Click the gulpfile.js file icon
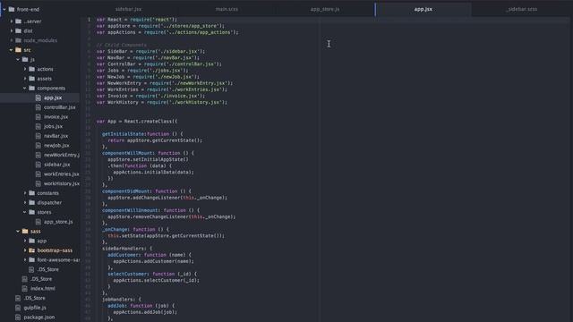 click(18, 308)
